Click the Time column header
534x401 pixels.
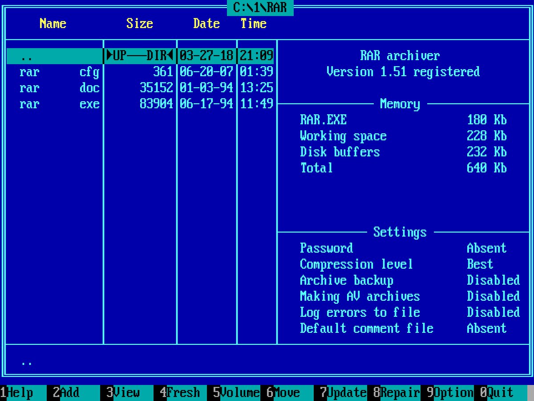click(253, 24)
